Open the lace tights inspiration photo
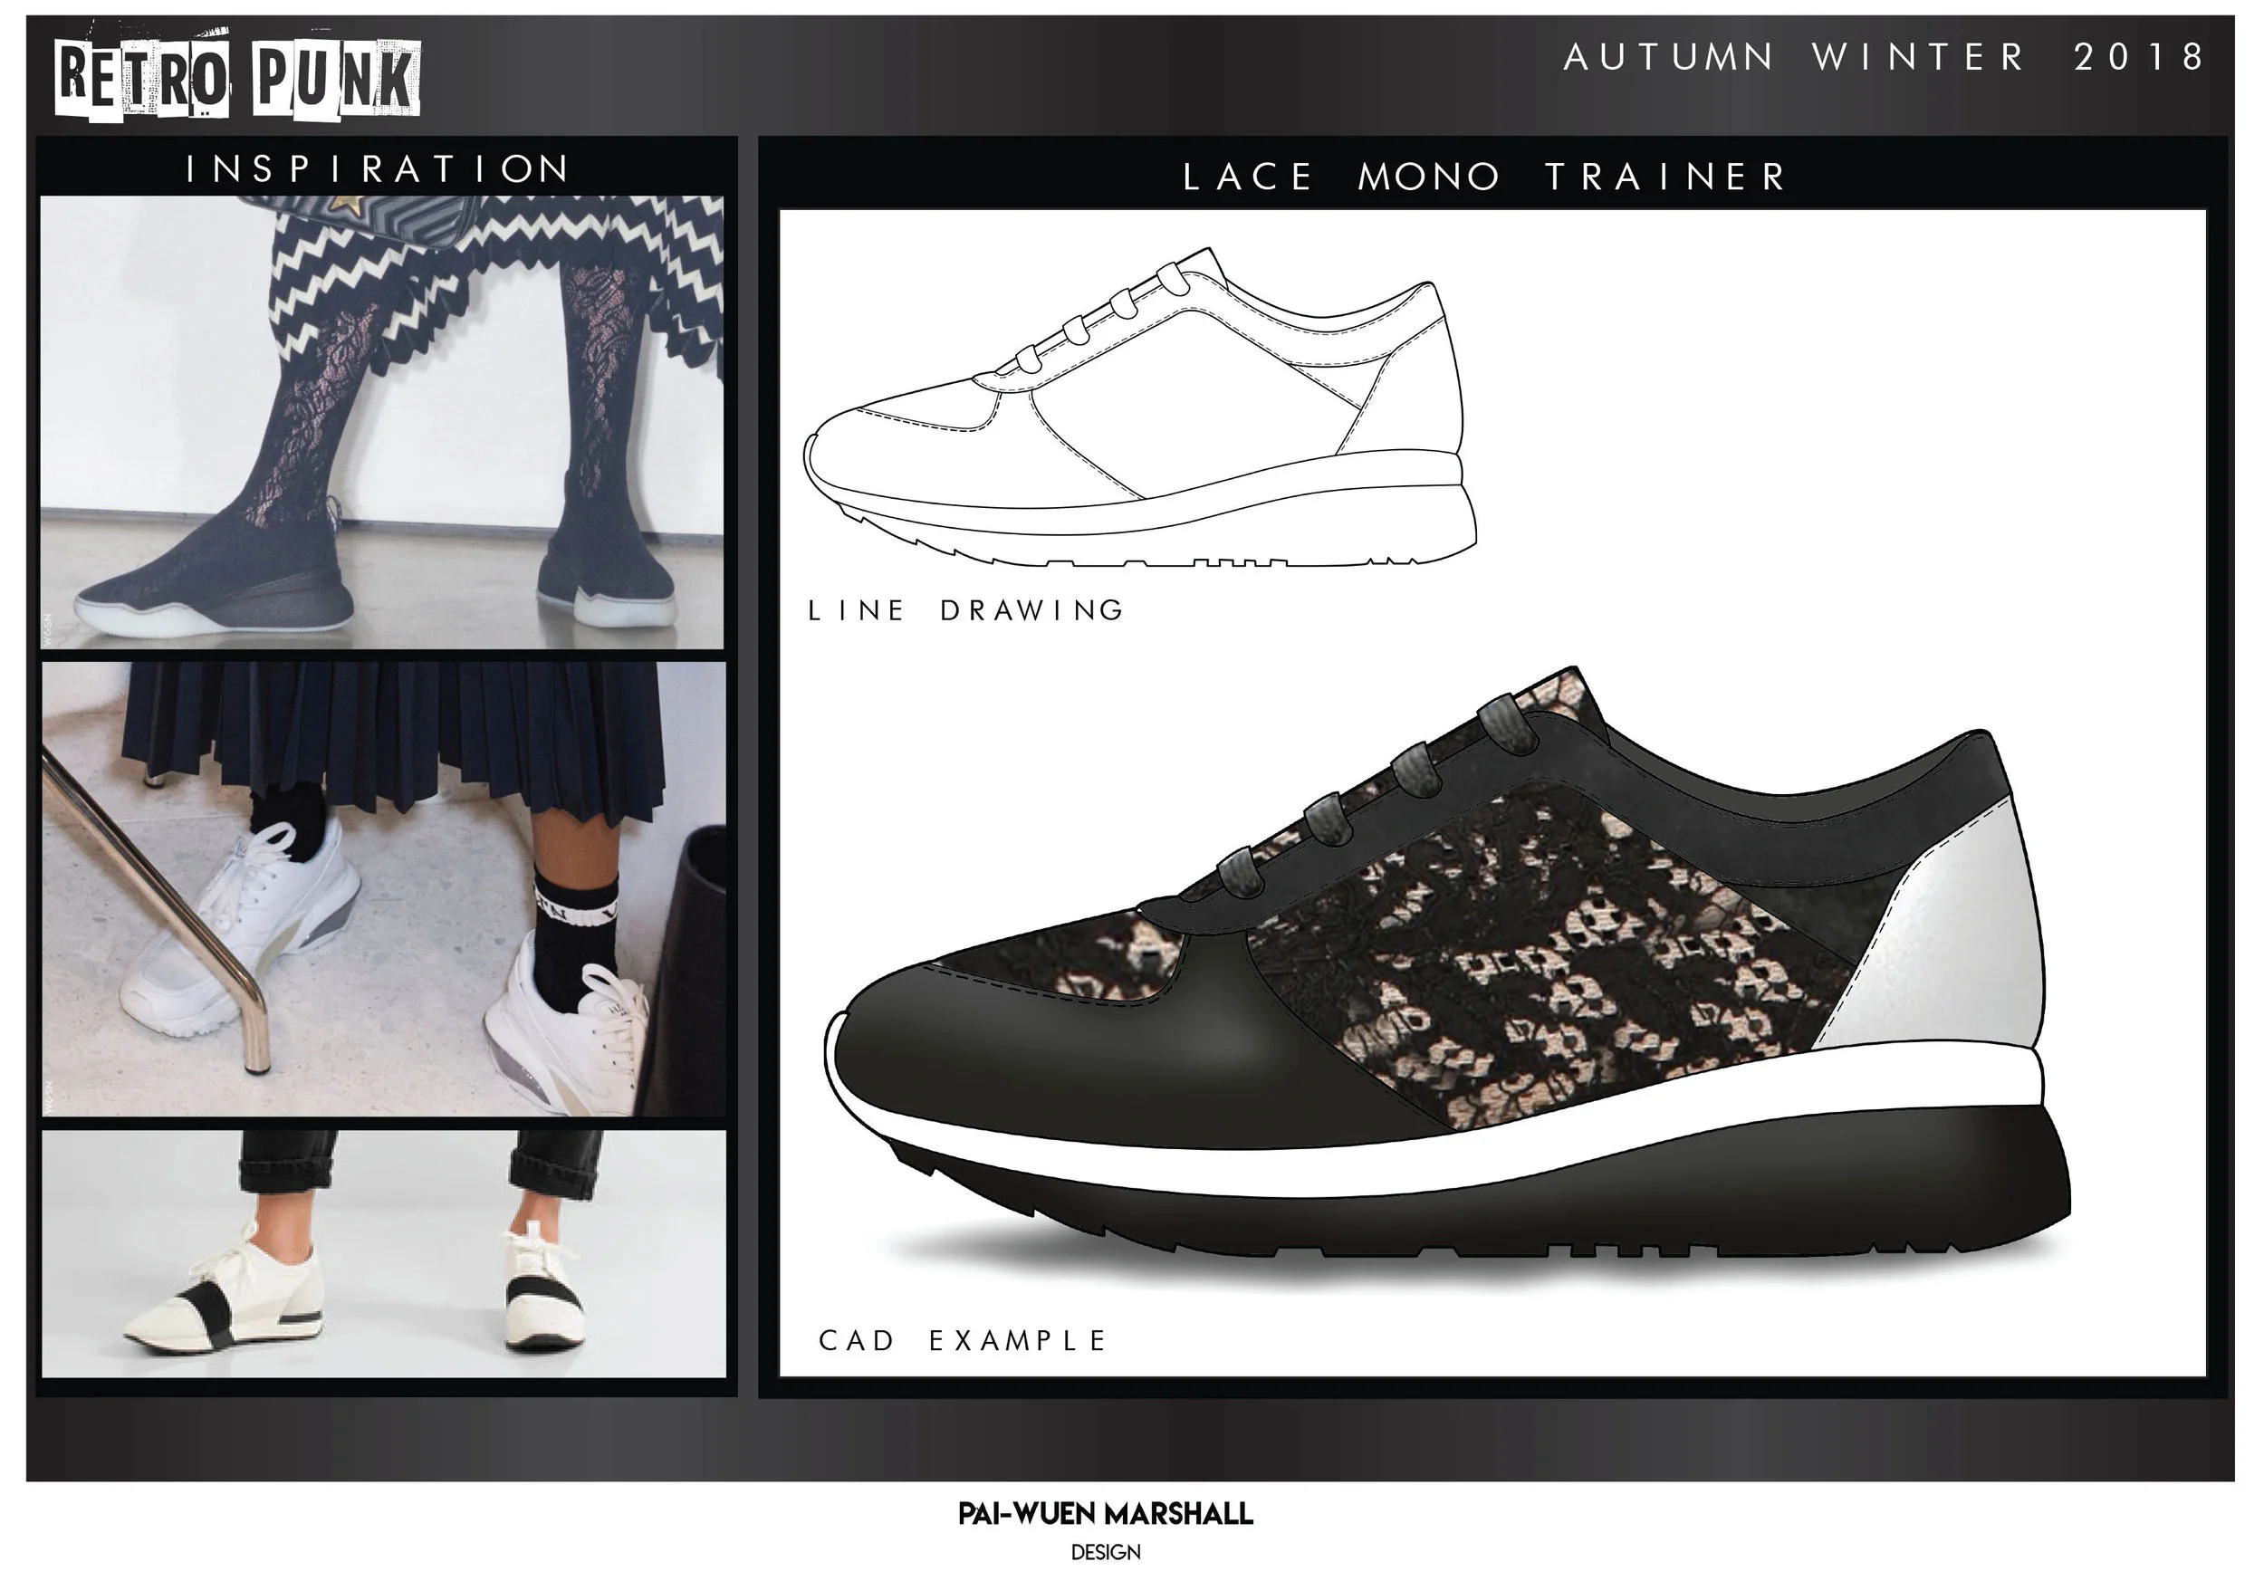 pyautogui.click(x=382, y=422)
